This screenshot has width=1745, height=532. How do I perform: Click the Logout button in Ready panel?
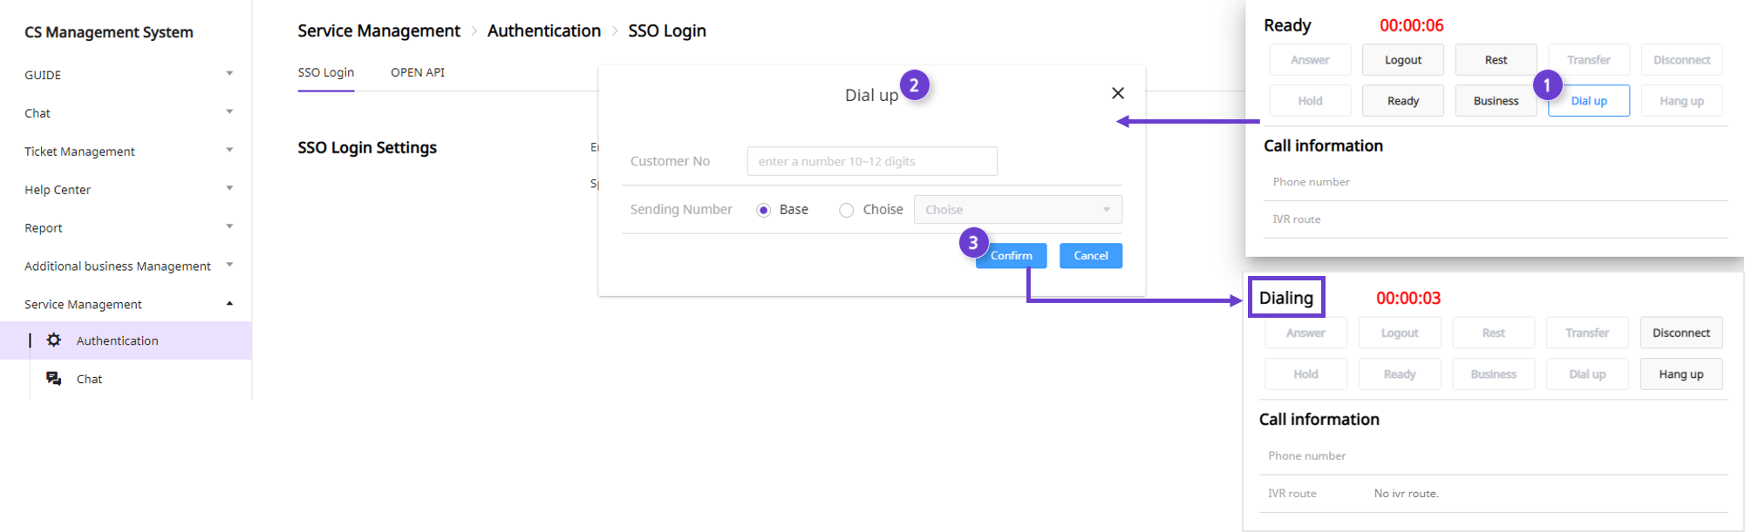[x=1403, y=60]
